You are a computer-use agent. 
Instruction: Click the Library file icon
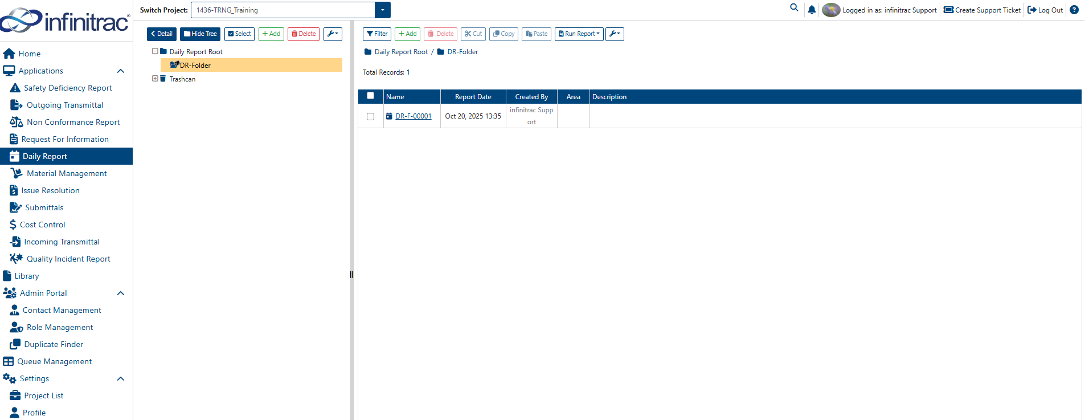click(x=7, y=276)
